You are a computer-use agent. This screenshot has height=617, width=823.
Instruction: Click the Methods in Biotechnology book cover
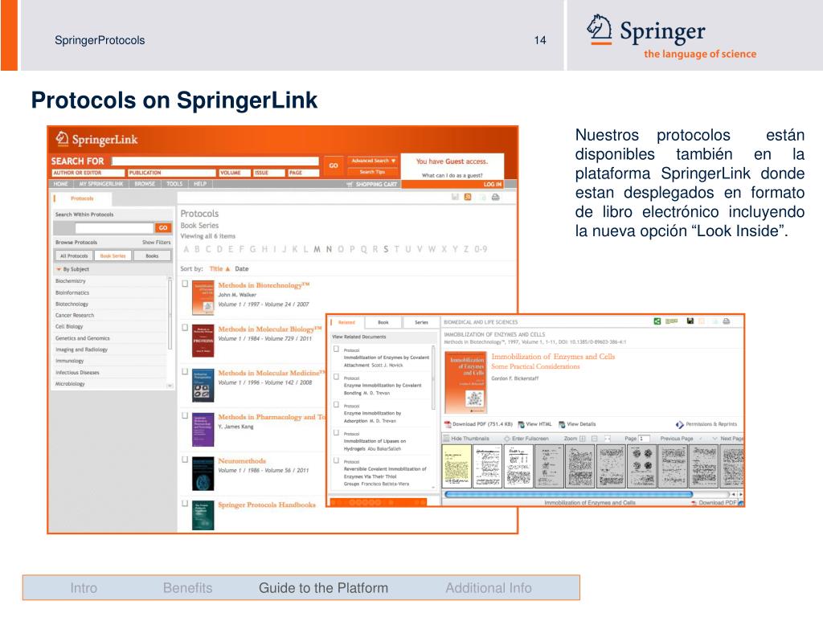coord(203,297)
